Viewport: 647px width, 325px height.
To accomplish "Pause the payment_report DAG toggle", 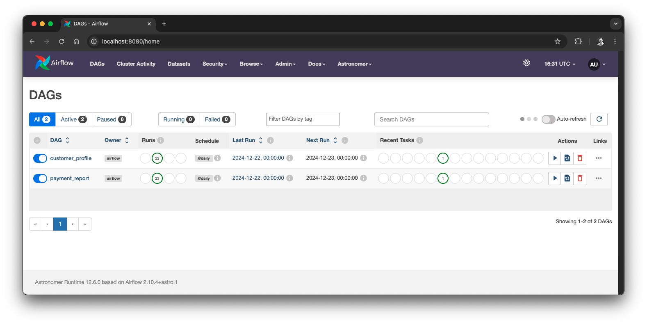I will [40, 179].
